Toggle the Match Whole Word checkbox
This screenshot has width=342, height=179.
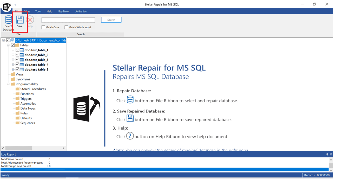(x=66, y=27)
